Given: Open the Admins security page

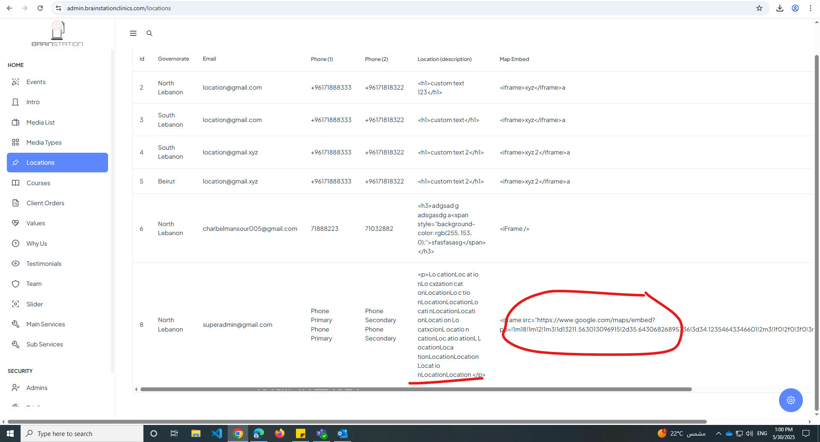Looking at the screenshot, I should 37,388.
